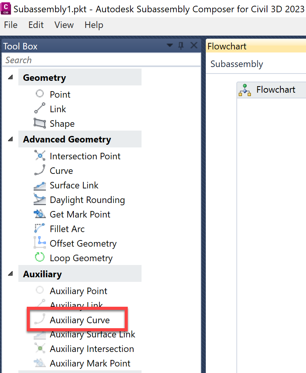
Task: Open the File menu
Action: pyautogui.click(x=10, y=25)
